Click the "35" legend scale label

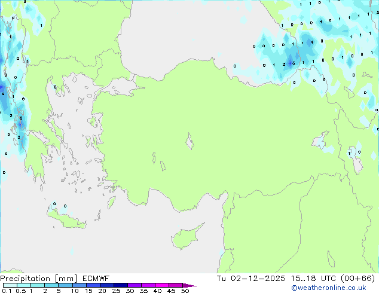click(x=143, y=291)
